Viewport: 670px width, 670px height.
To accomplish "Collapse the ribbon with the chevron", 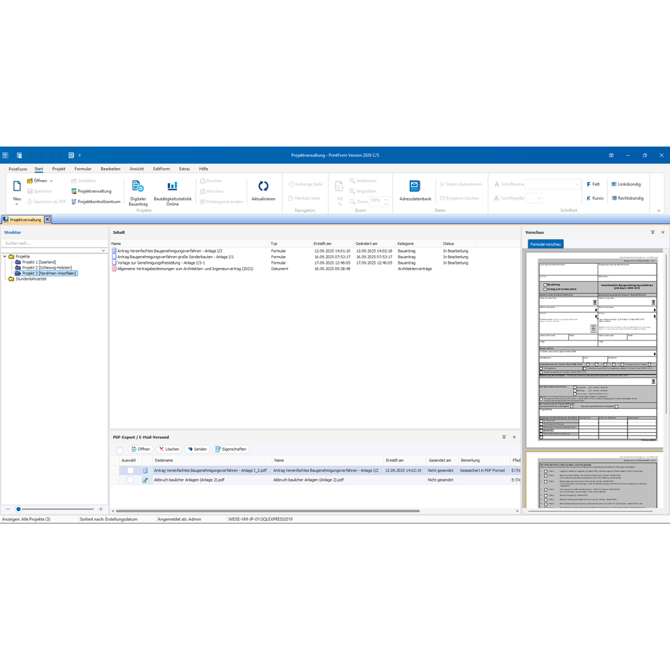I will (x=658, y=210).
